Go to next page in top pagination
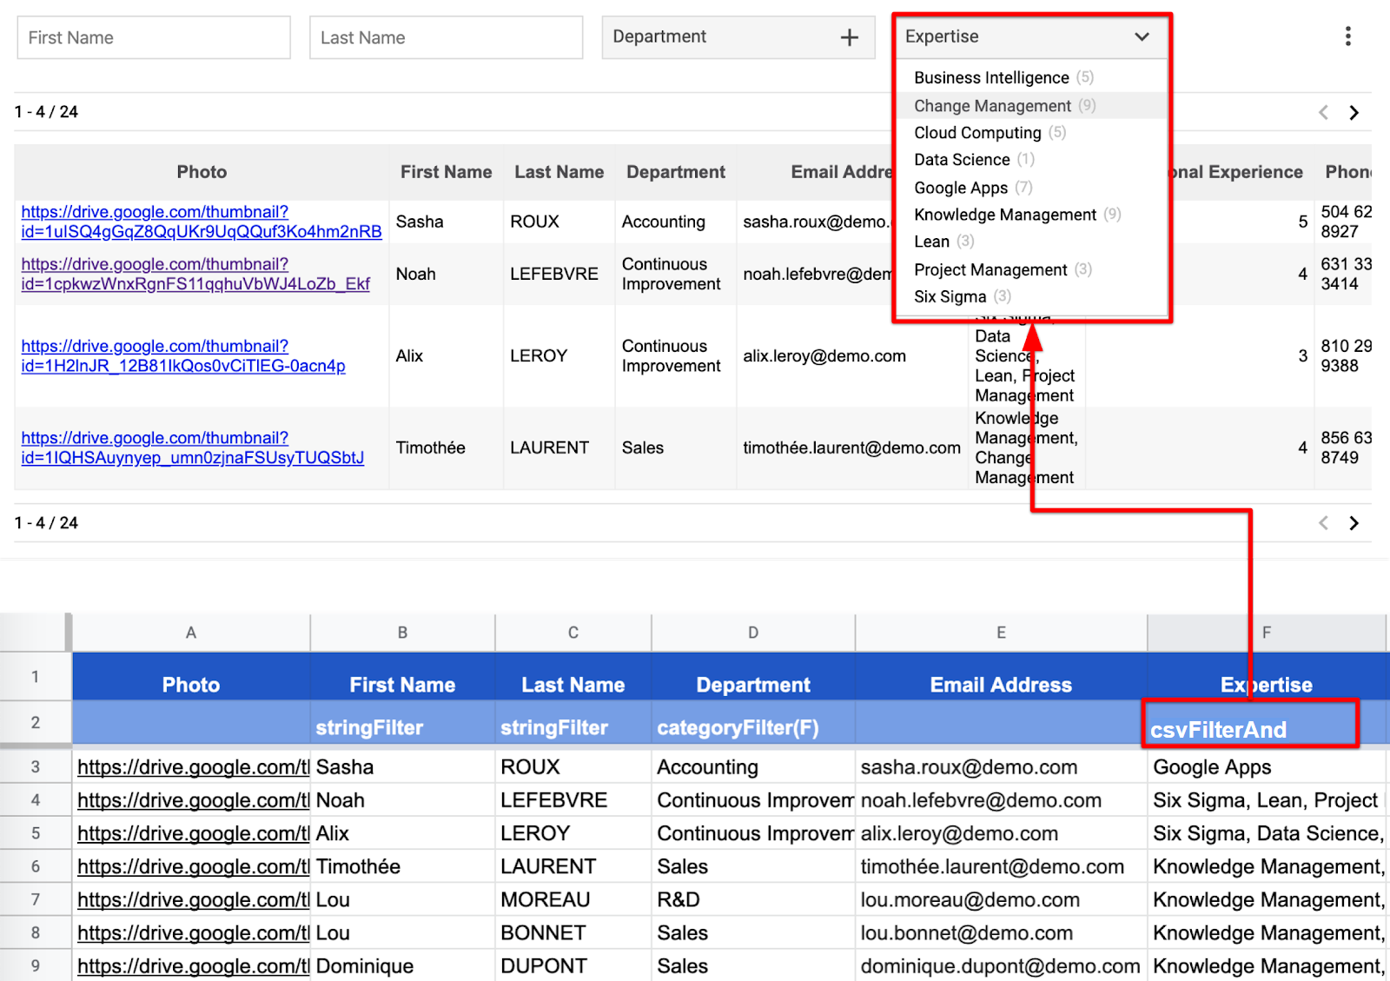The image size is (1390, 981). [1354, 113]
